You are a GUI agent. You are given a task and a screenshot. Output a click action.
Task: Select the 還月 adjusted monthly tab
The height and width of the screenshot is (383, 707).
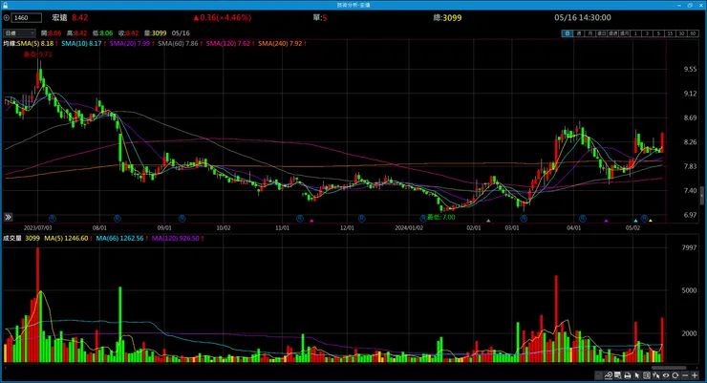pos(624,33)
